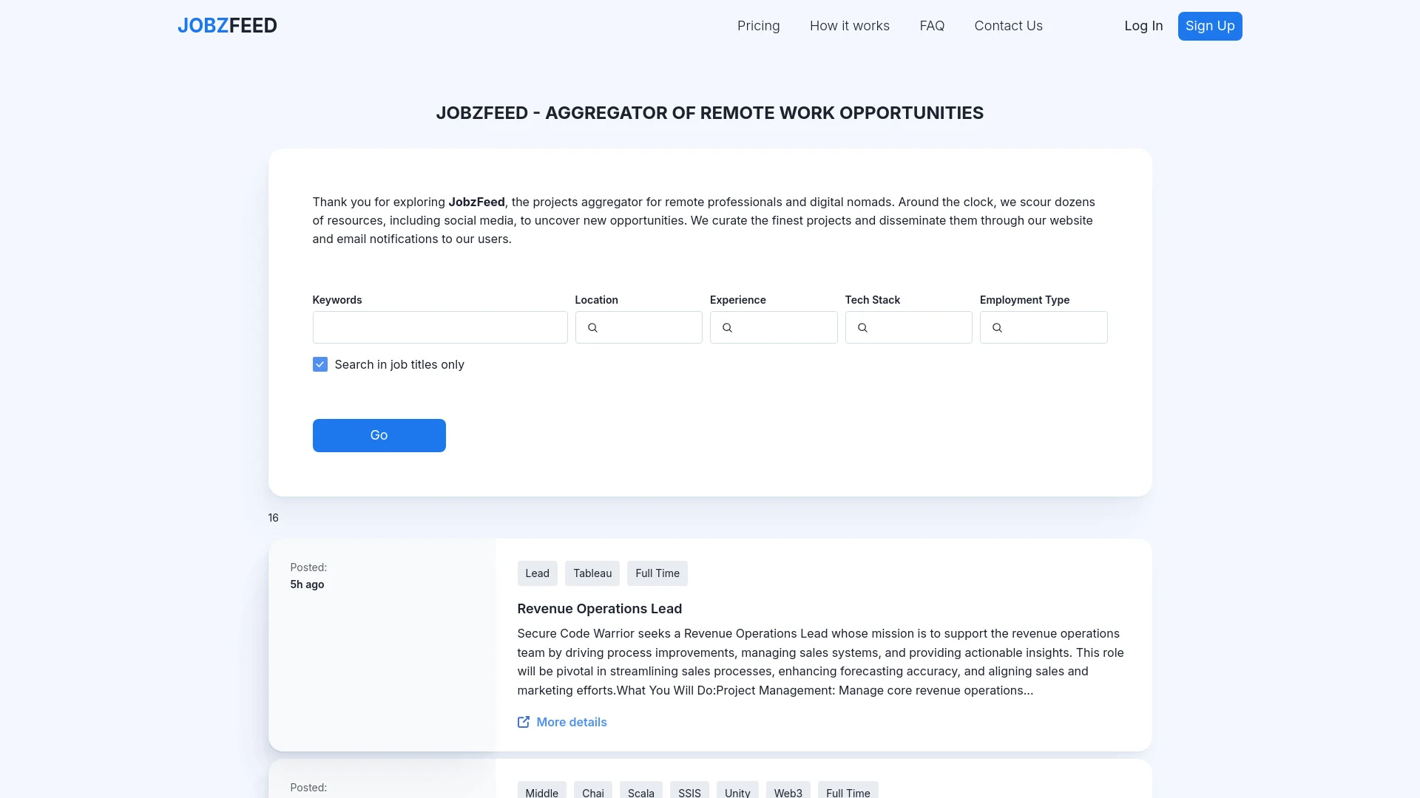Screen dimensions: 1420x798
Task: Click the Experience search icon
Action: [728, 327]
